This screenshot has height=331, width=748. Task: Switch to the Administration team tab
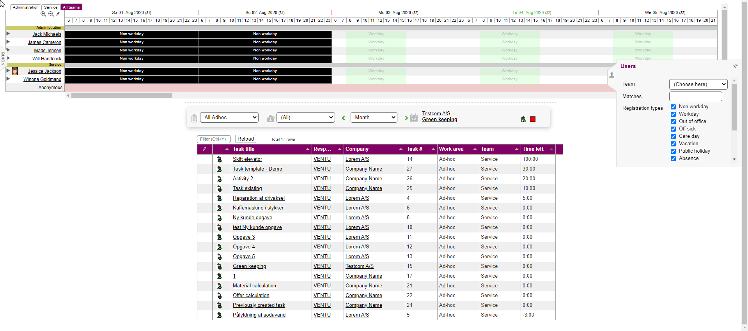(25, 7)
